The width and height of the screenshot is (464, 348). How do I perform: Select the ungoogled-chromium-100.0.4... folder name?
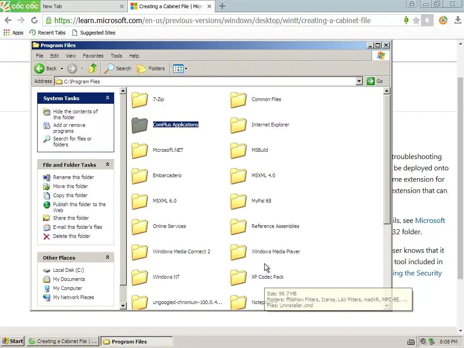pos(187,302)
